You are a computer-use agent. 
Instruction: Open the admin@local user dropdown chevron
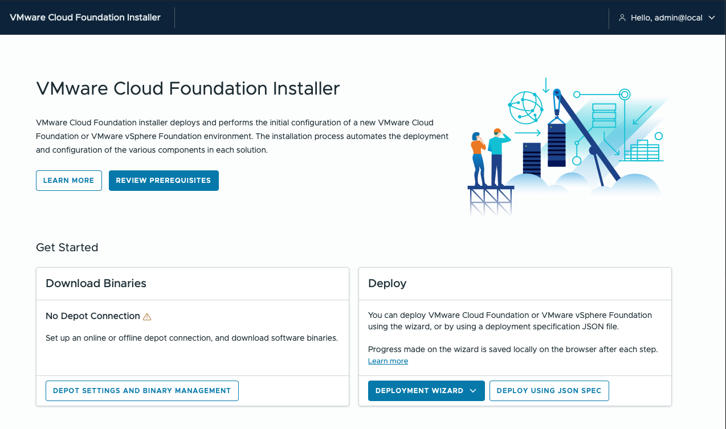pos(711,18)
